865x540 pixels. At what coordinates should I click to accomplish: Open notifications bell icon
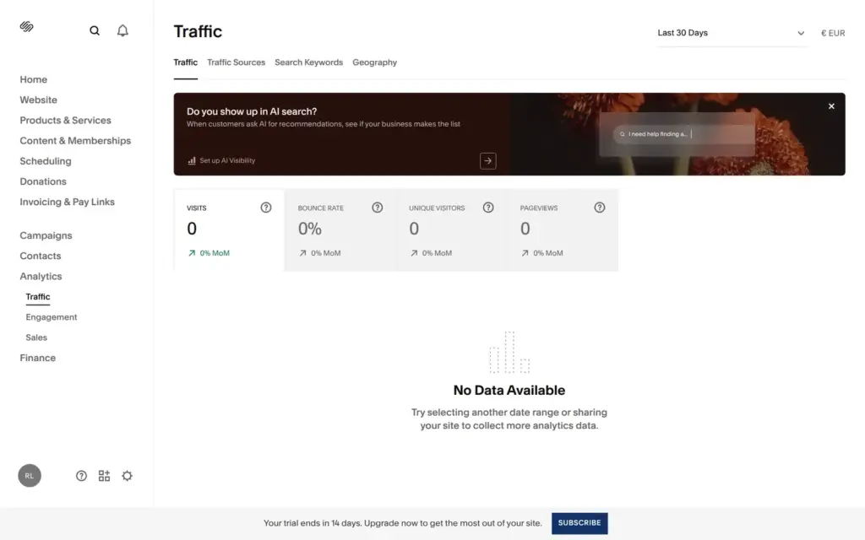122,31
